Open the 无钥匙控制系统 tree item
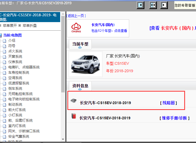Image resolution: width=196 pixels, height=143 pixels. pos(20,94)
